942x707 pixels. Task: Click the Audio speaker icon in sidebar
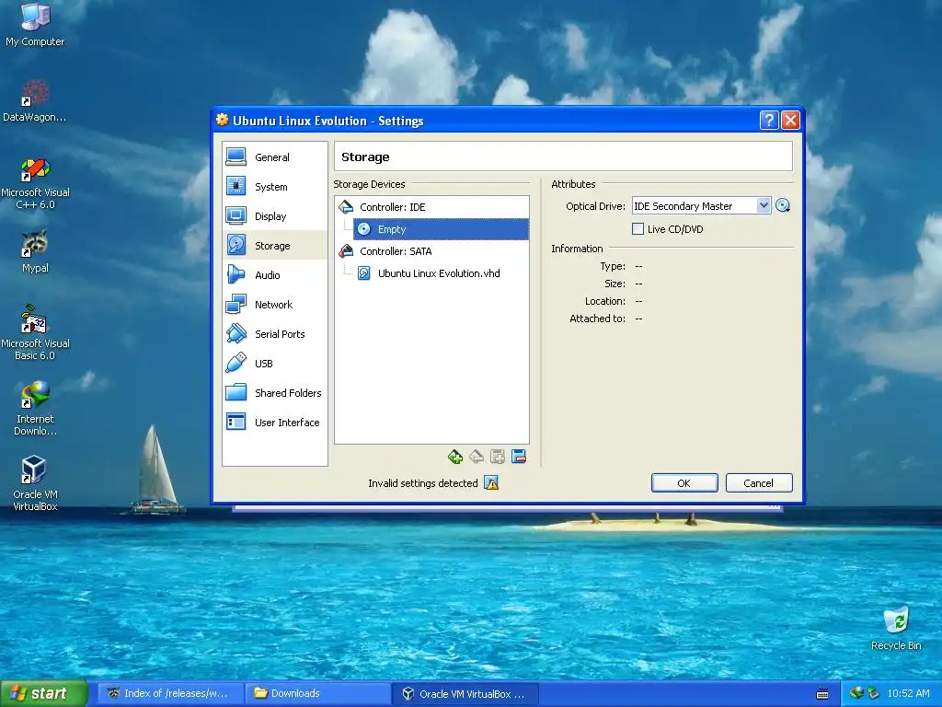point(236,274)
